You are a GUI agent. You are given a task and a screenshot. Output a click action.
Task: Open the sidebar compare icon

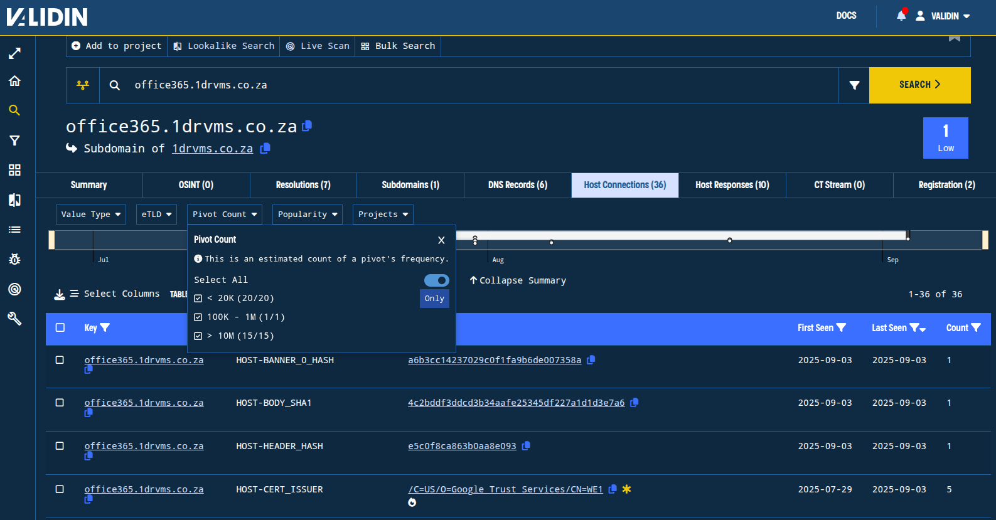(14, 200)
